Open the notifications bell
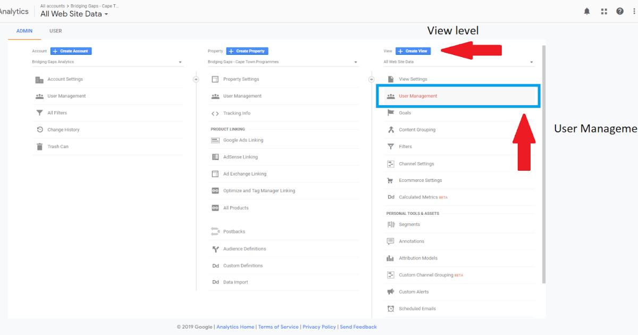The width and height of the screenshot is (638, 335). pos(586,11)
